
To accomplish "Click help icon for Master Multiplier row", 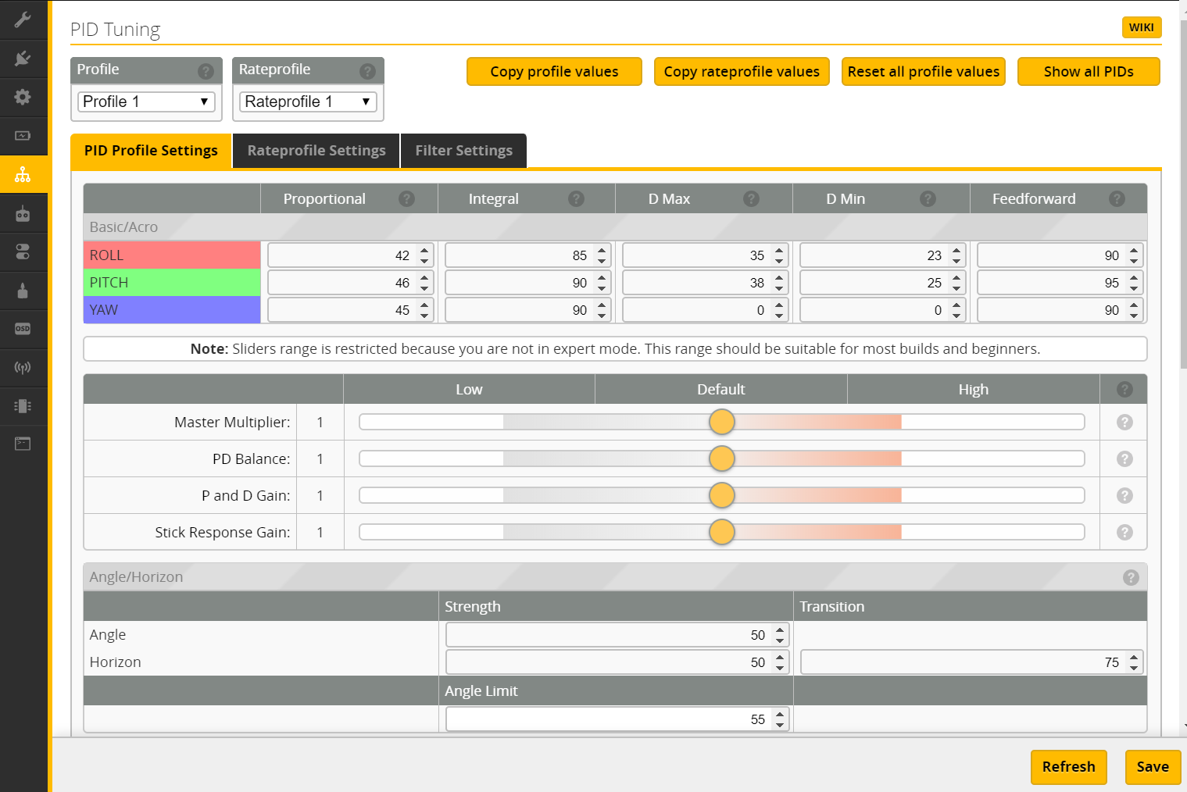I will point(1124,423).
